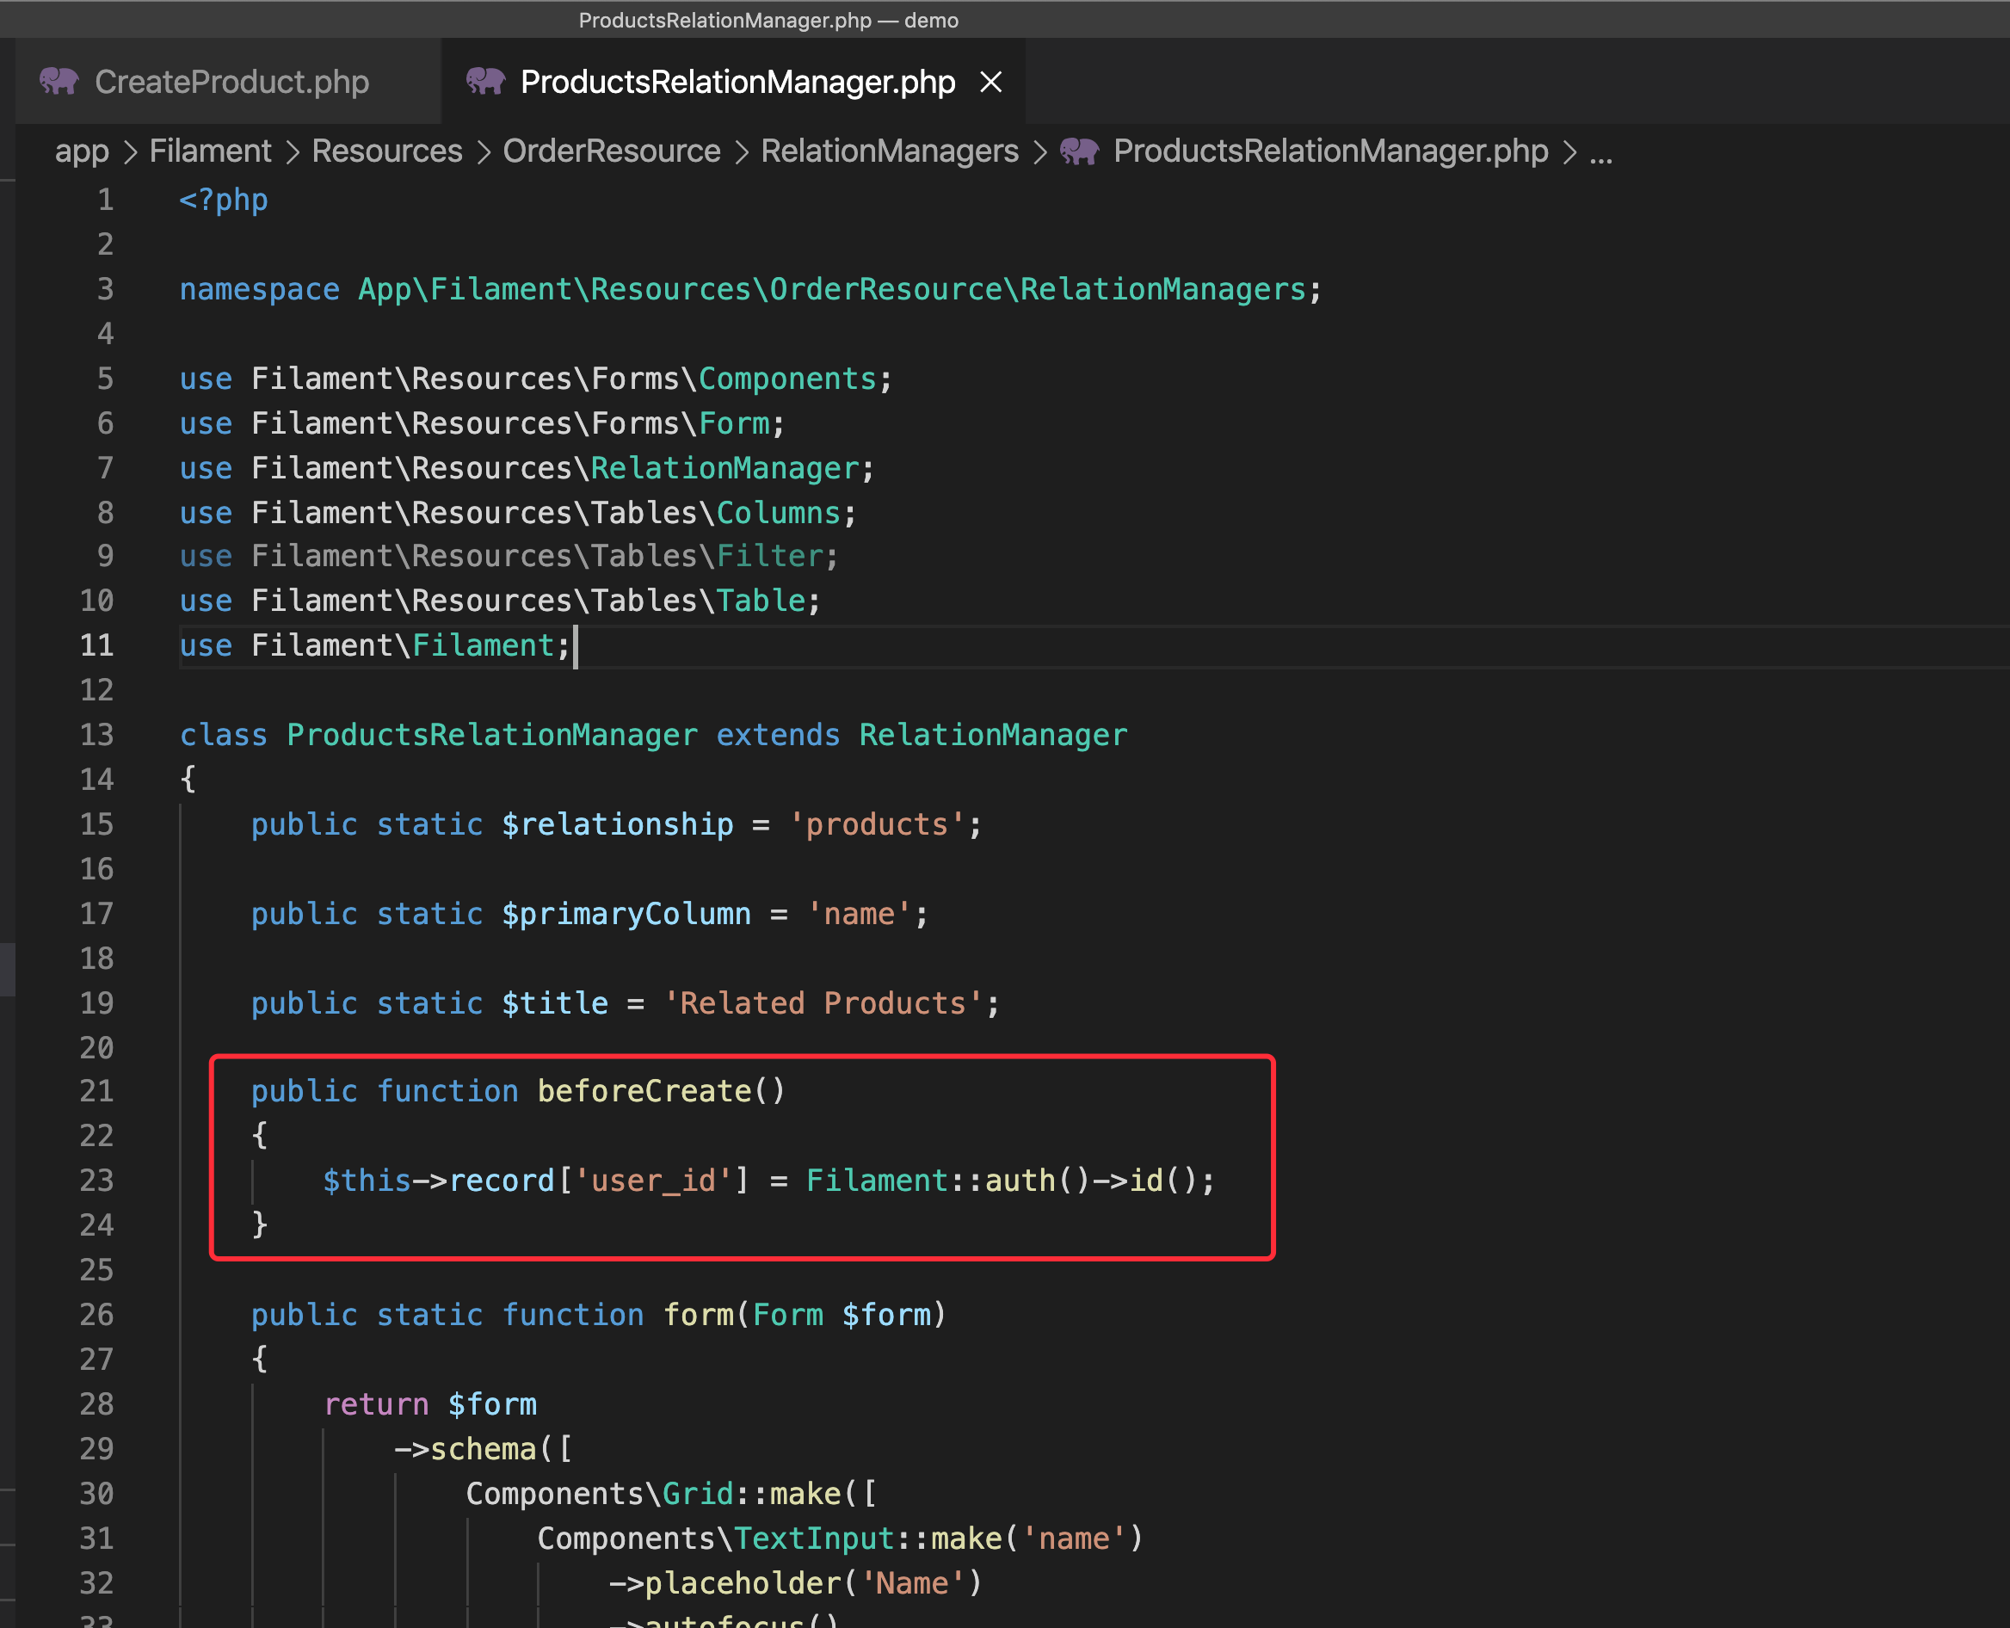Close the ProductsRelationManager.php tab
2010x1628 pixels.
pos(991,83)
